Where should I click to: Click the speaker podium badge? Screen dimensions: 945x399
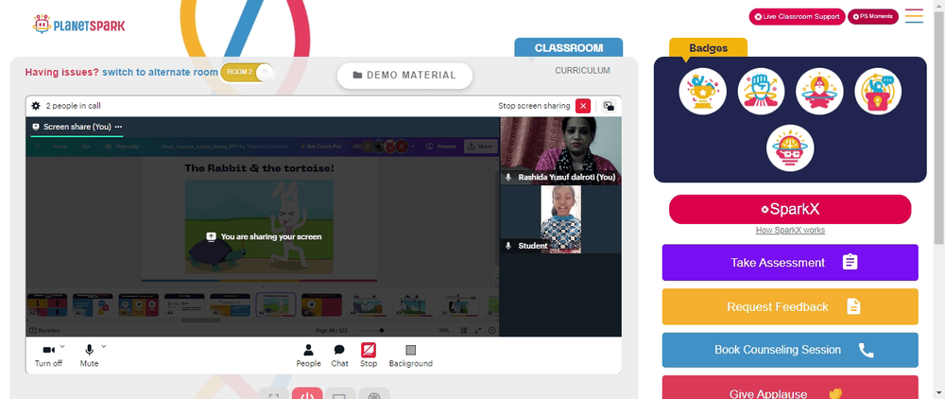878,91
